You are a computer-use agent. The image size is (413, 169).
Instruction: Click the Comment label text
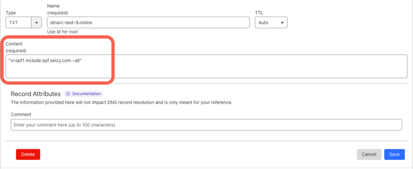[21, 115]
